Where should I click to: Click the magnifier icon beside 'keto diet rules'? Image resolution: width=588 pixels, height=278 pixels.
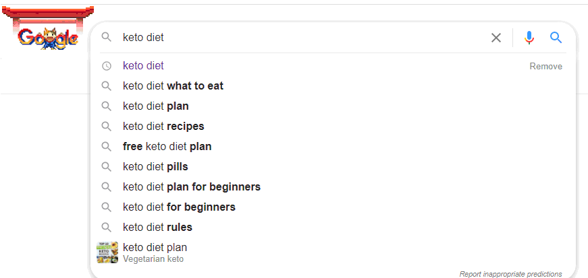(106, 228)
